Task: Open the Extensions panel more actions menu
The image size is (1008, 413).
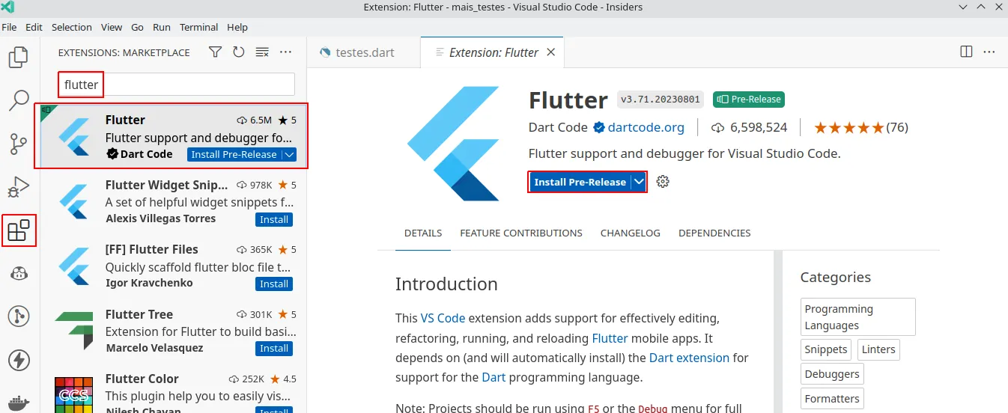Action: point(285,52)
